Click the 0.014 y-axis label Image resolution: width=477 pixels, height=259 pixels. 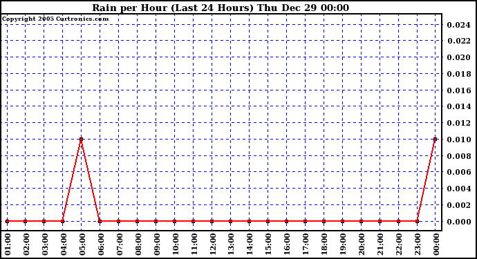[x=458, y=106]
